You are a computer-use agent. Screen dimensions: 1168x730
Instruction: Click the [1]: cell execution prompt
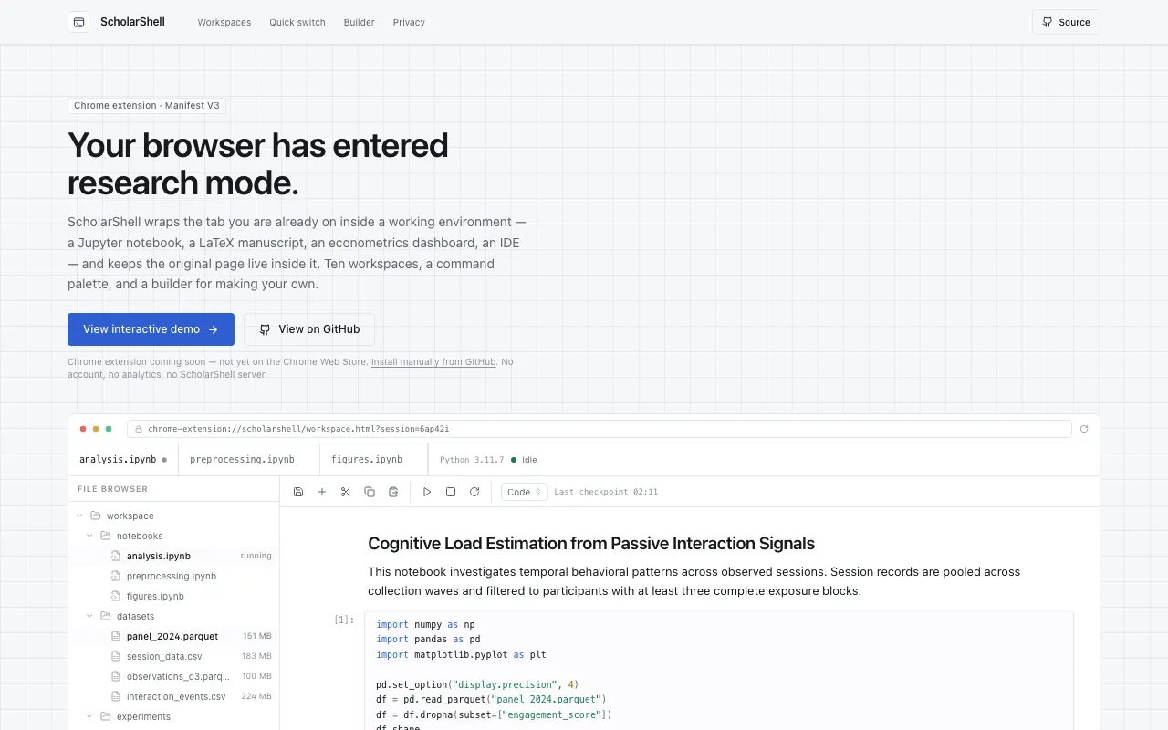[x=344, y=620]
